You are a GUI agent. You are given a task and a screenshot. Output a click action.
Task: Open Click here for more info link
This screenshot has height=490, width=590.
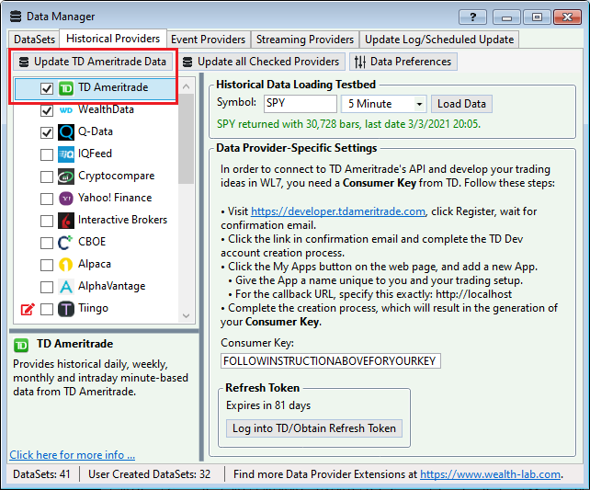(73, 455)
